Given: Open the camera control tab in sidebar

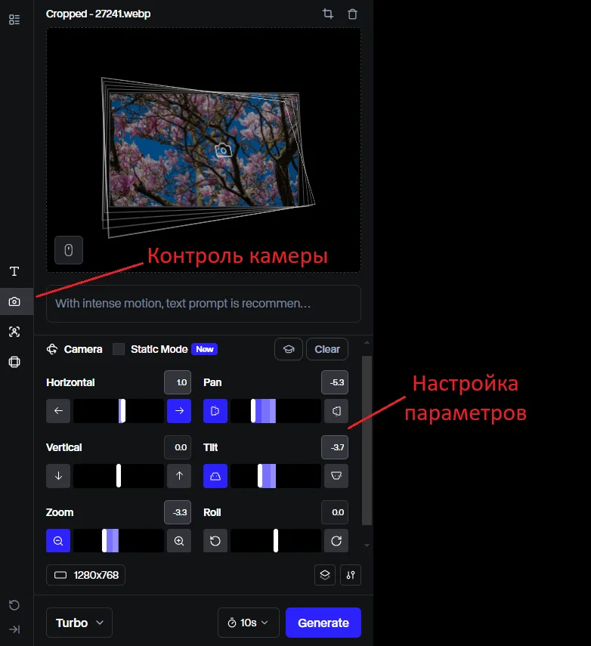Looking at the screenshot, I should pyautogui.click(x=14, y=301).
